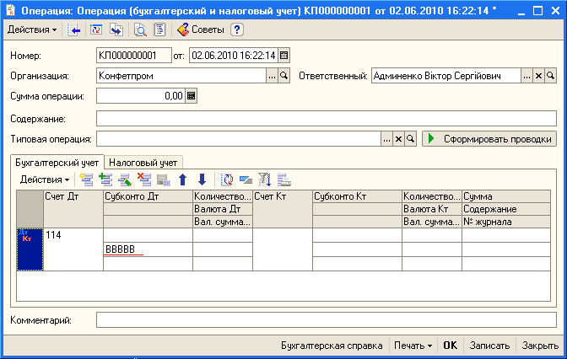
Task: Click the Содержание text field
Action: point(327,119)
